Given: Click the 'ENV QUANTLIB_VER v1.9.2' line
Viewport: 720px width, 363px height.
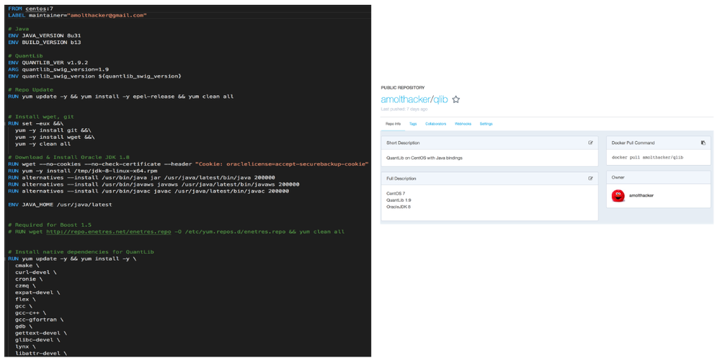Looking at the screenshot, I should [48, 63].
